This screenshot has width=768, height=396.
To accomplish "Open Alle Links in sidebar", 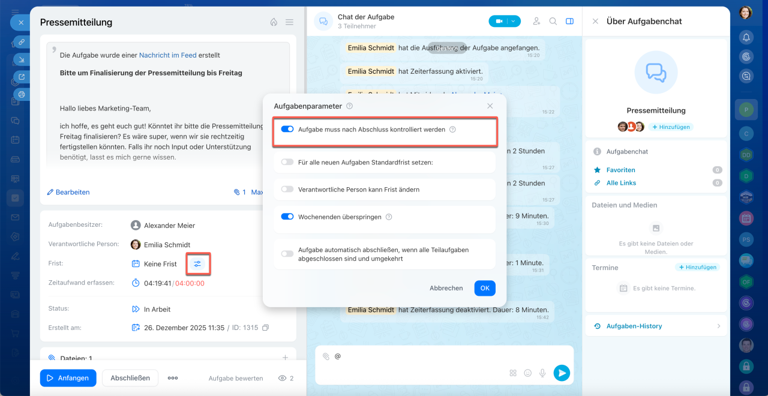I will pyautogui.click(x=621, y=183).
